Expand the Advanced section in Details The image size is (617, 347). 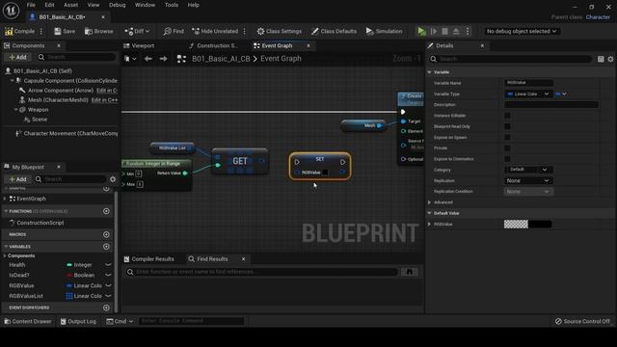(x=429, y=202)
